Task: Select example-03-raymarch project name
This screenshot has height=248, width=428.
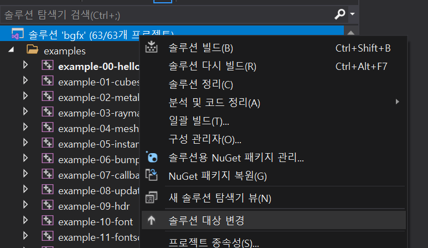Action: pos(99,114)
